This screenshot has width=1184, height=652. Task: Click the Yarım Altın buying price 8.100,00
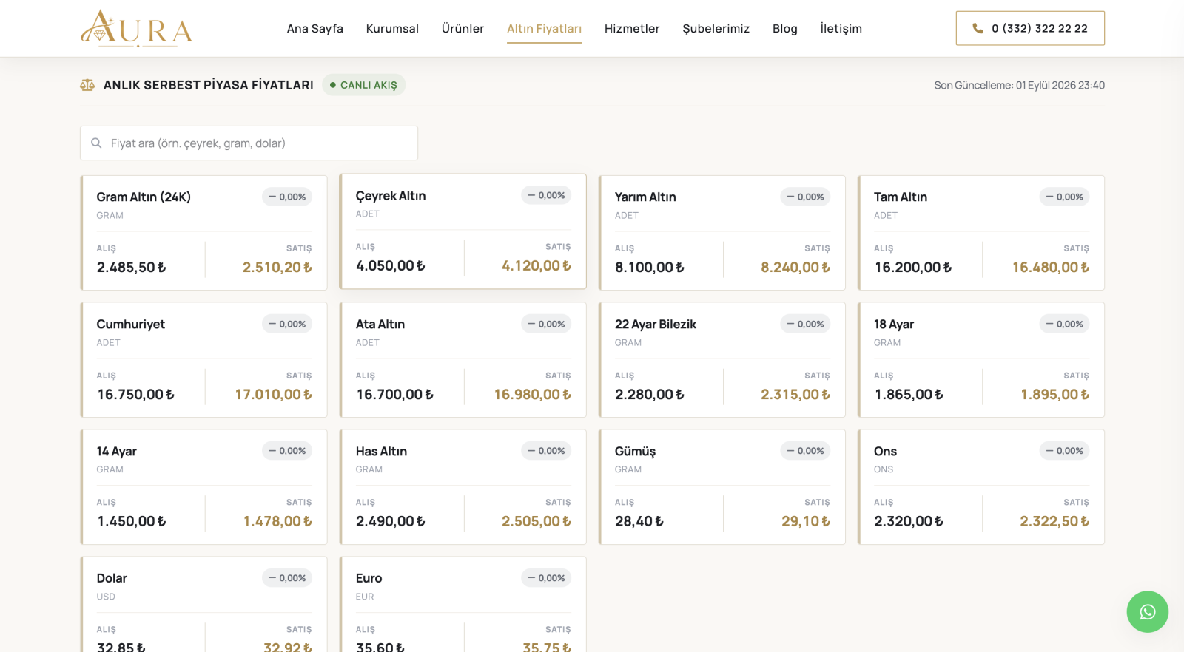pos(650,267)
